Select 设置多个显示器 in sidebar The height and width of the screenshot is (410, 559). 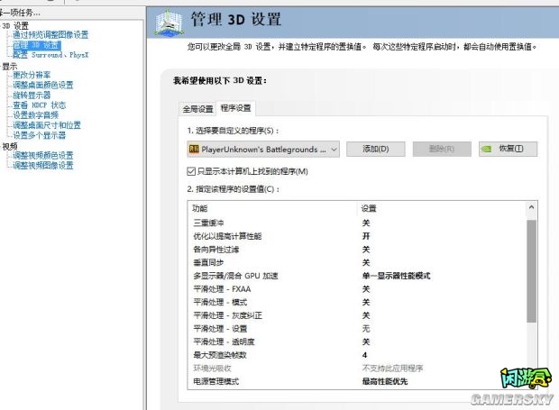tap(40, 135)
